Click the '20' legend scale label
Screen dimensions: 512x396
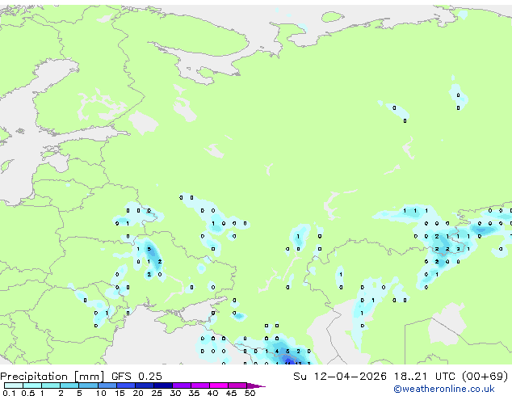click(x=138, y=393)
